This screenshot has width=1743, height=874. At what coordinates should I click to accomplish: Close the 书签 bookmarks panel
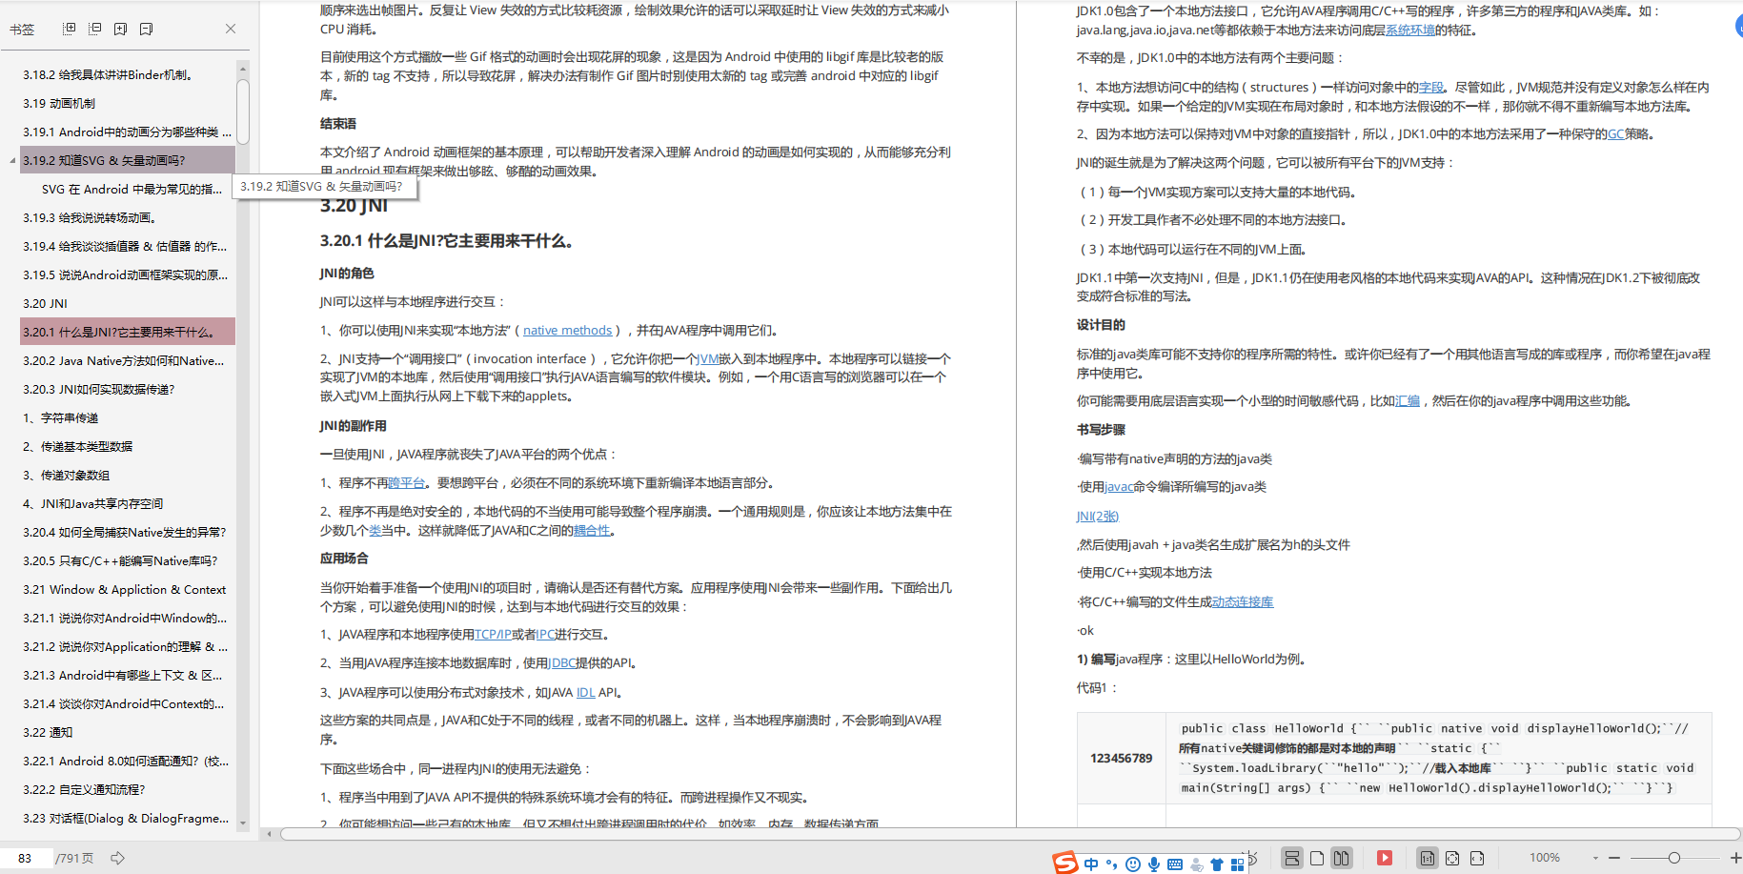click(x=231, y=29)
